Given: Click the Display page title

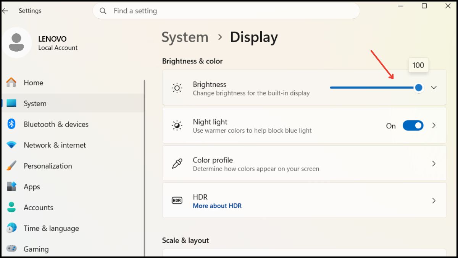Looking at the screenshot, I should 254,37.
